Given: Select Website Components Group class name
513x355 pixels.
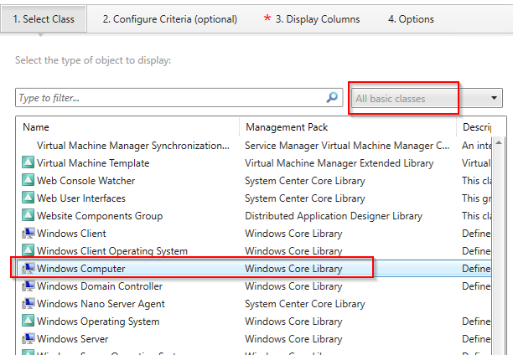Looking at the screenshot, I should tap(100, 216).
